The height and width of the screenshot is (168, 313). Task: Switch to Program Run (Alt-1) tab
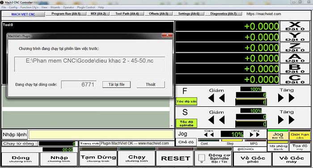(x=66, y=13)
